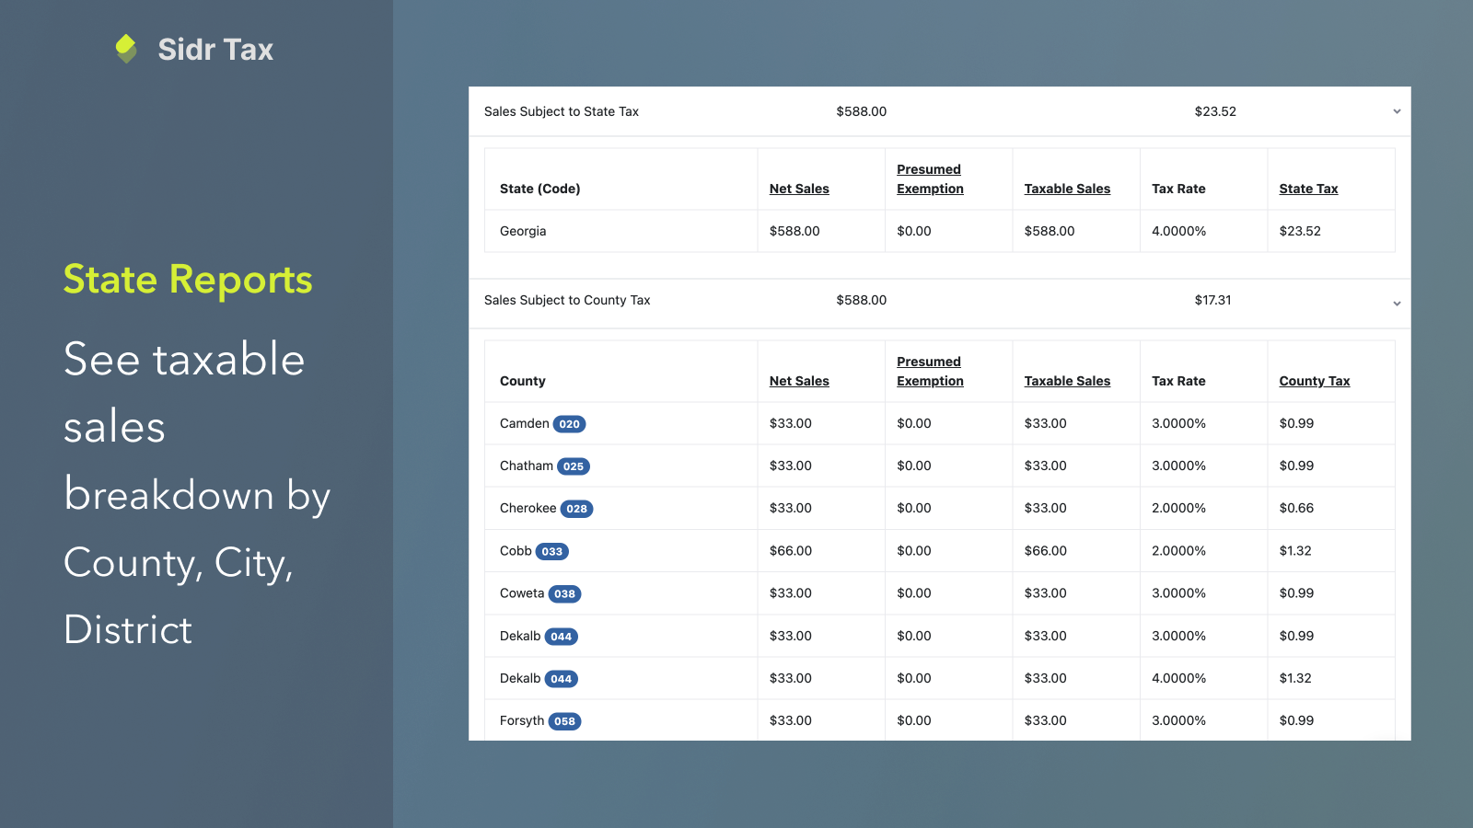This screenshot has width=1473, height=828.
Task: Sort county table by Taxable Sales header
Action: (1067, 381)
